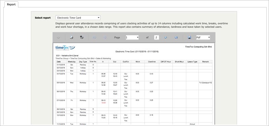The width and height of the screenshot is (269, 126).
Task: Click date cell 07/10/2016
Action: tap(61, 100)
